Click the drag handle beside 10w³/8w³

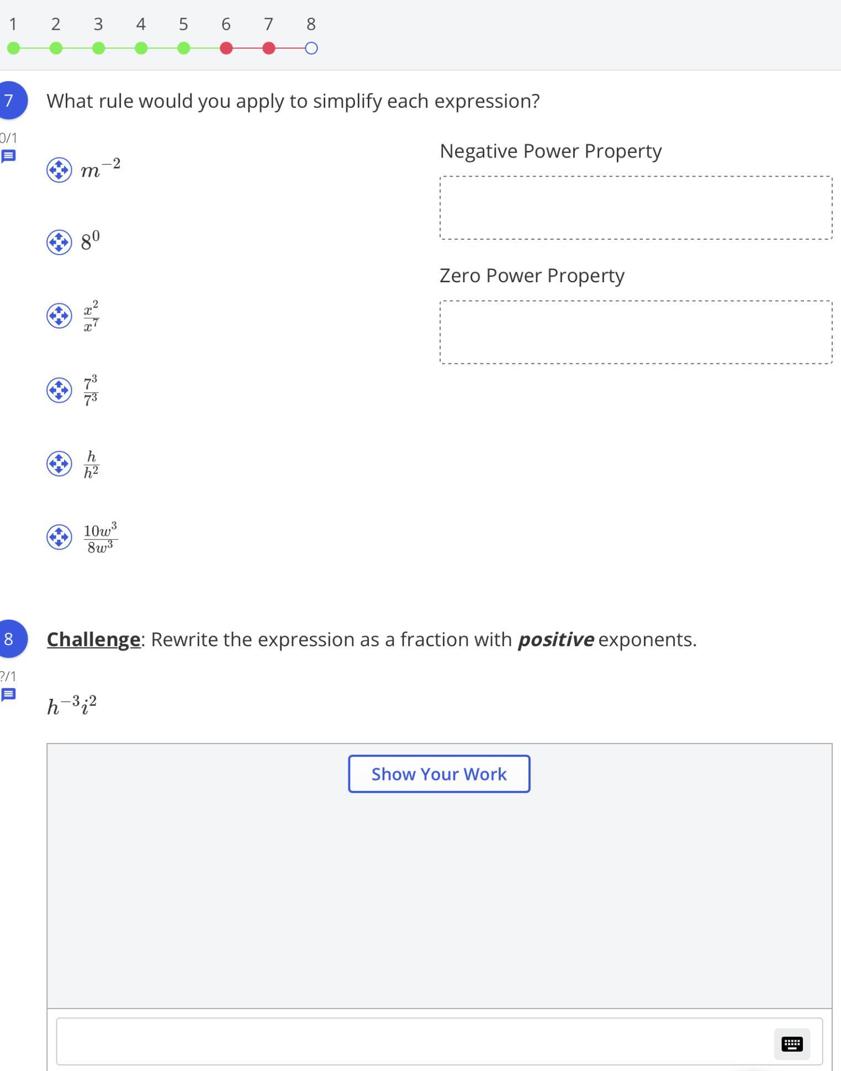click(x=59, y=537)
